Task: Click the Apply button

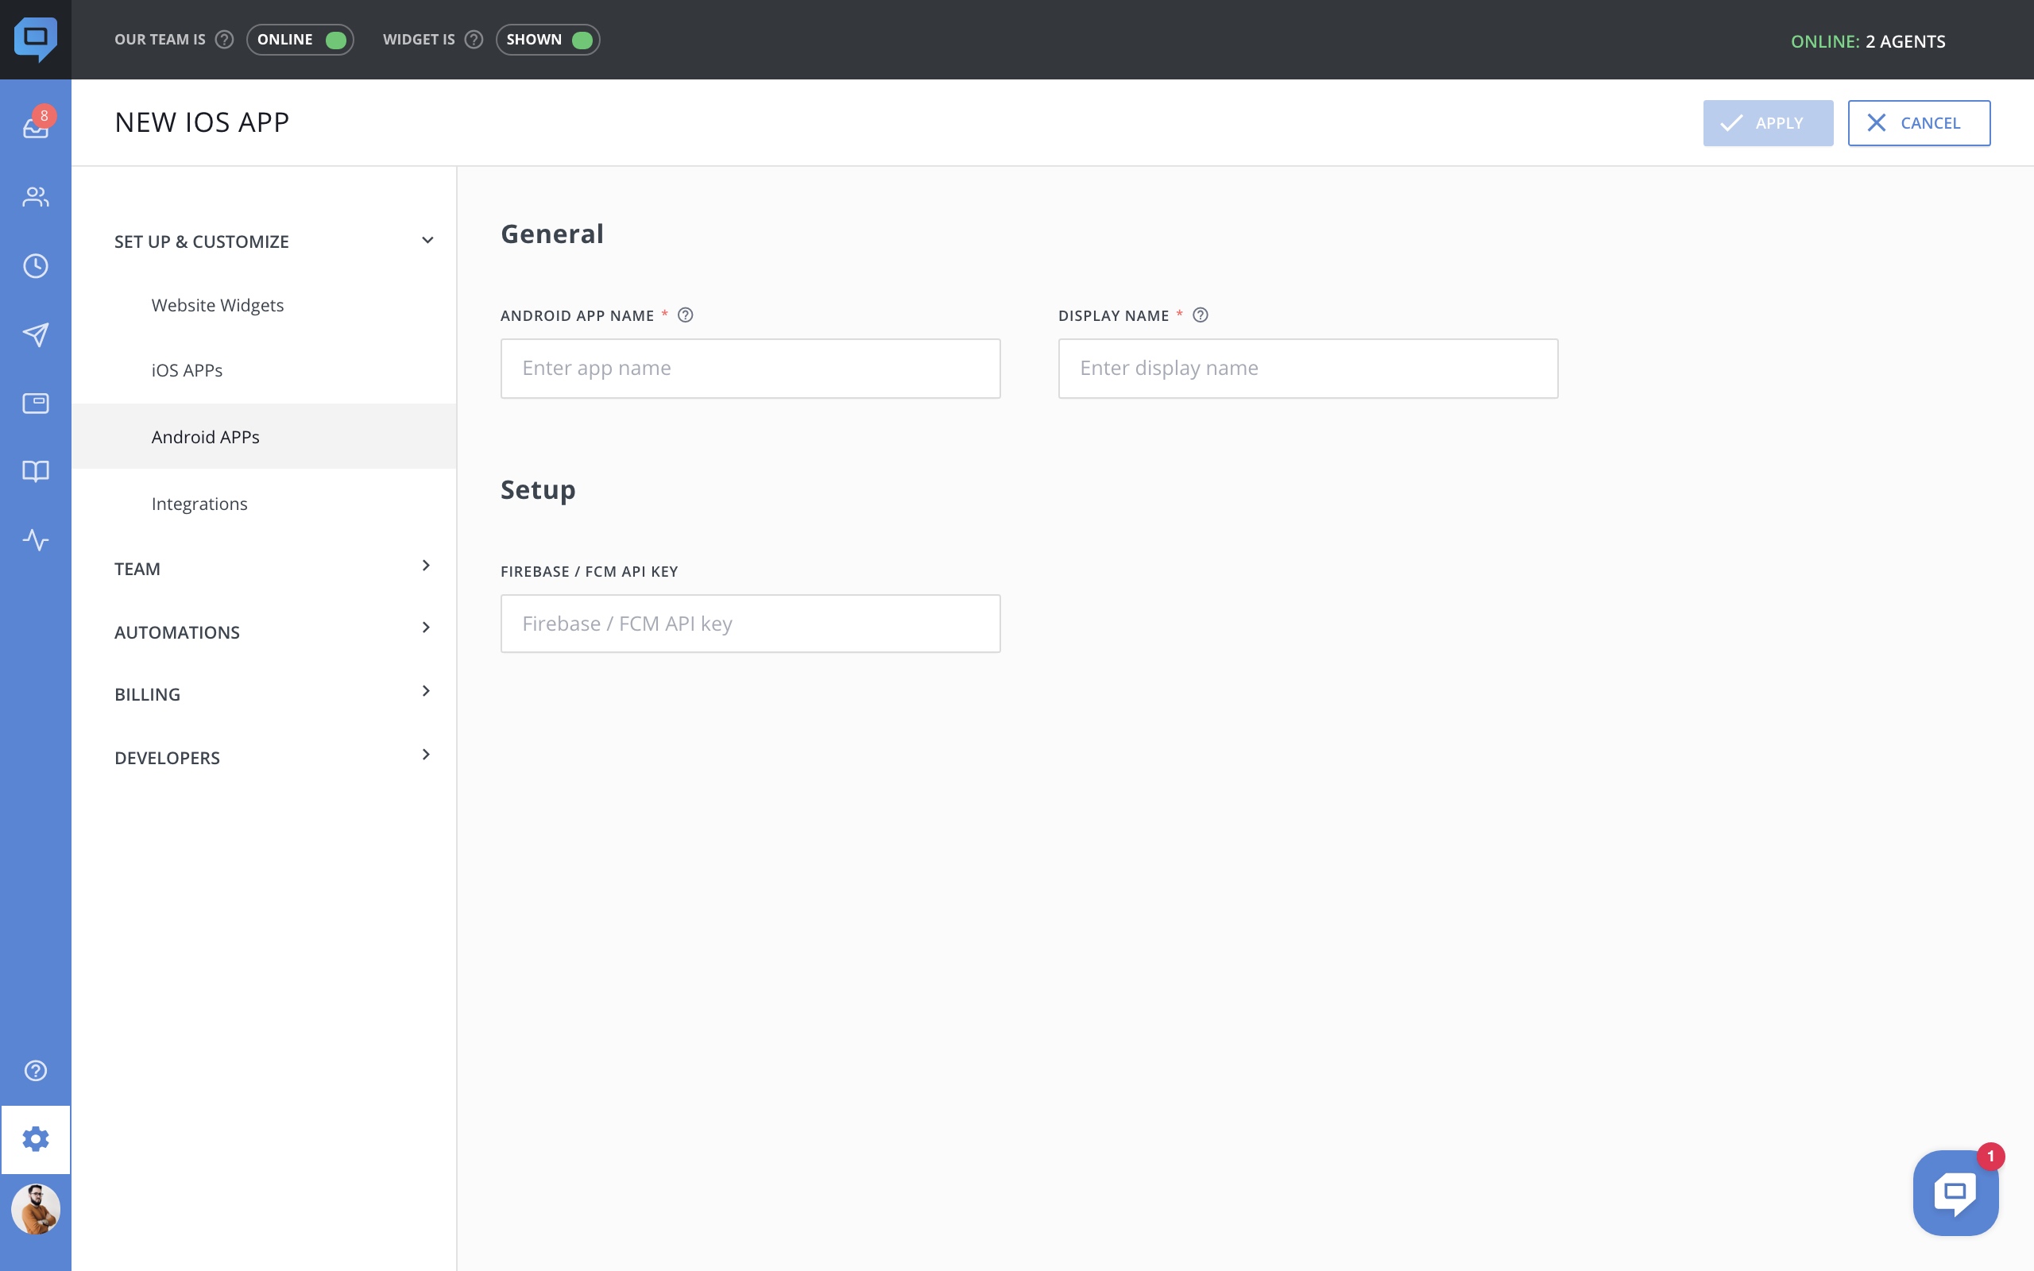Action: pos(1768,122)
